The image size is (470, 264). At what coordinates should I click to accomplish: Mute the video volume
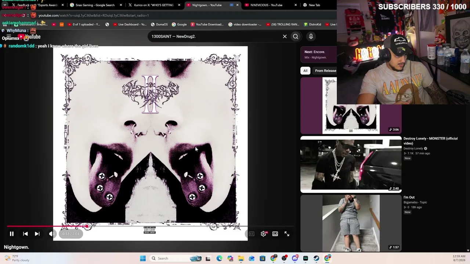pyautogui.click(x=52, y=234)
